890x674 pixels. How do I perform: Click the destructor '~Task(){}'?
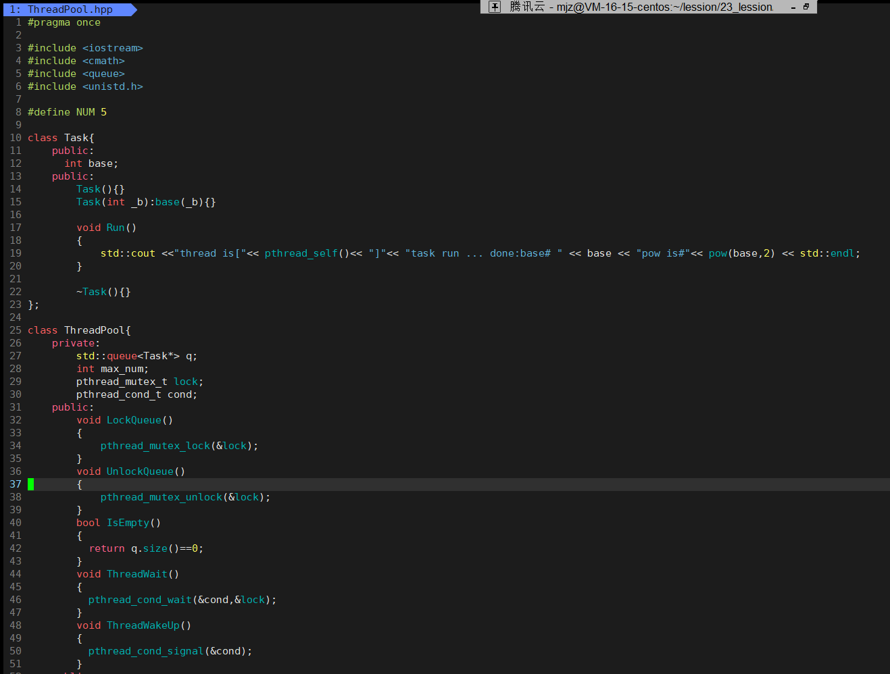(103, 292)
